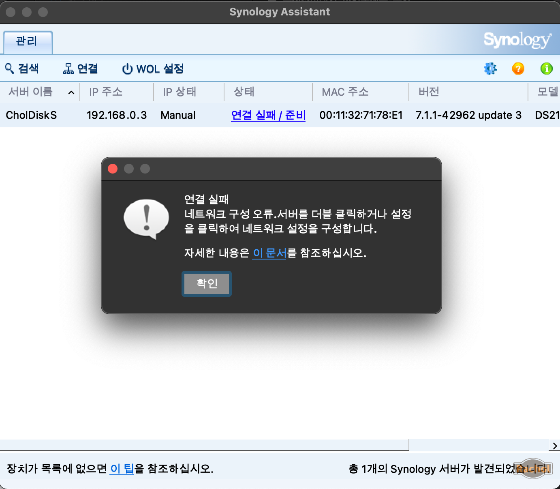Click version 7.1.1-42962 update 3 cell
Screen dimensions: 560x489
[469, 115]
